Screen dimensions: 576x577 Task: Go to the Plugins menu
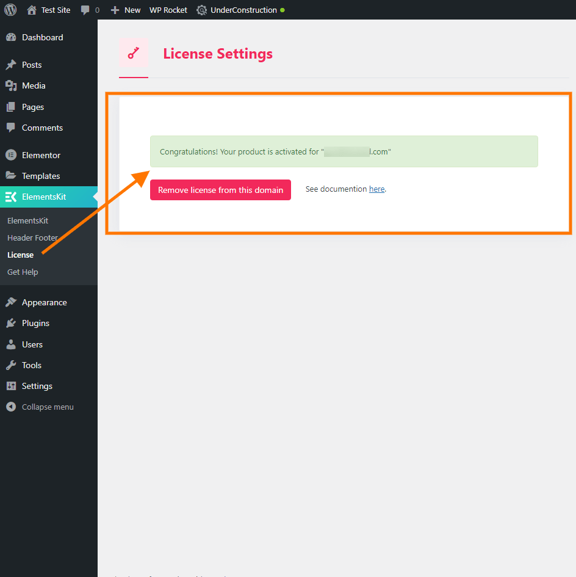(x=35, y=323)
